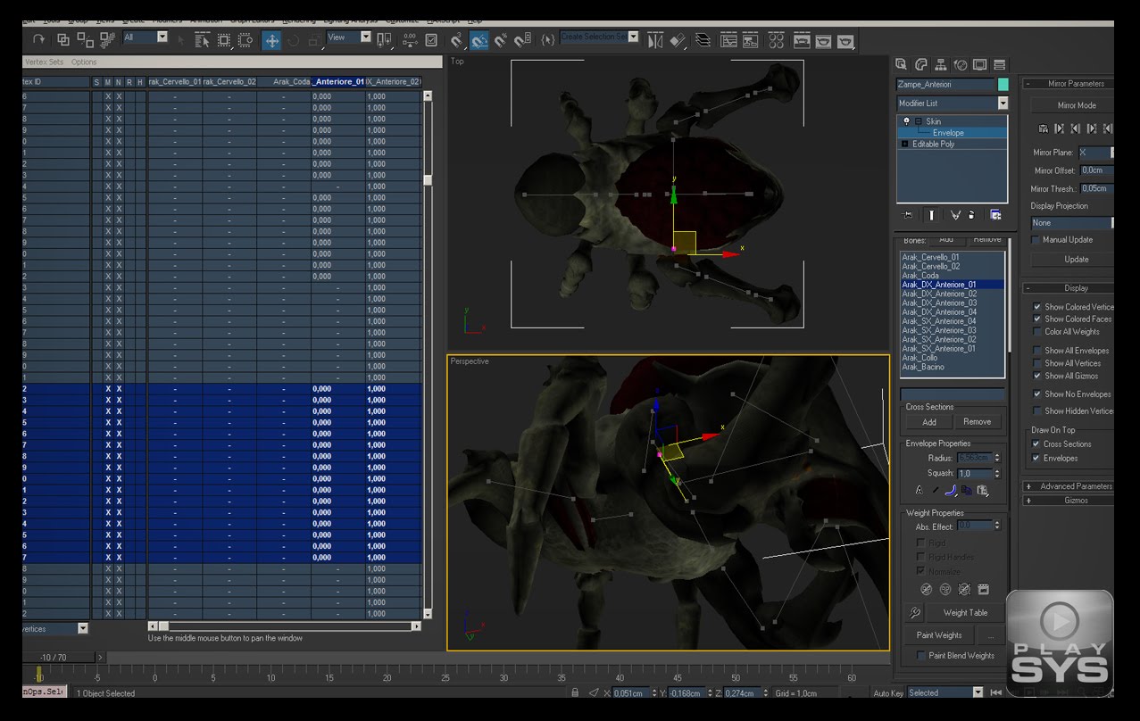Collapse the Skin modifier sub-objects
The height and width of the screenshot is (721, 1140).
pos(919,121)
